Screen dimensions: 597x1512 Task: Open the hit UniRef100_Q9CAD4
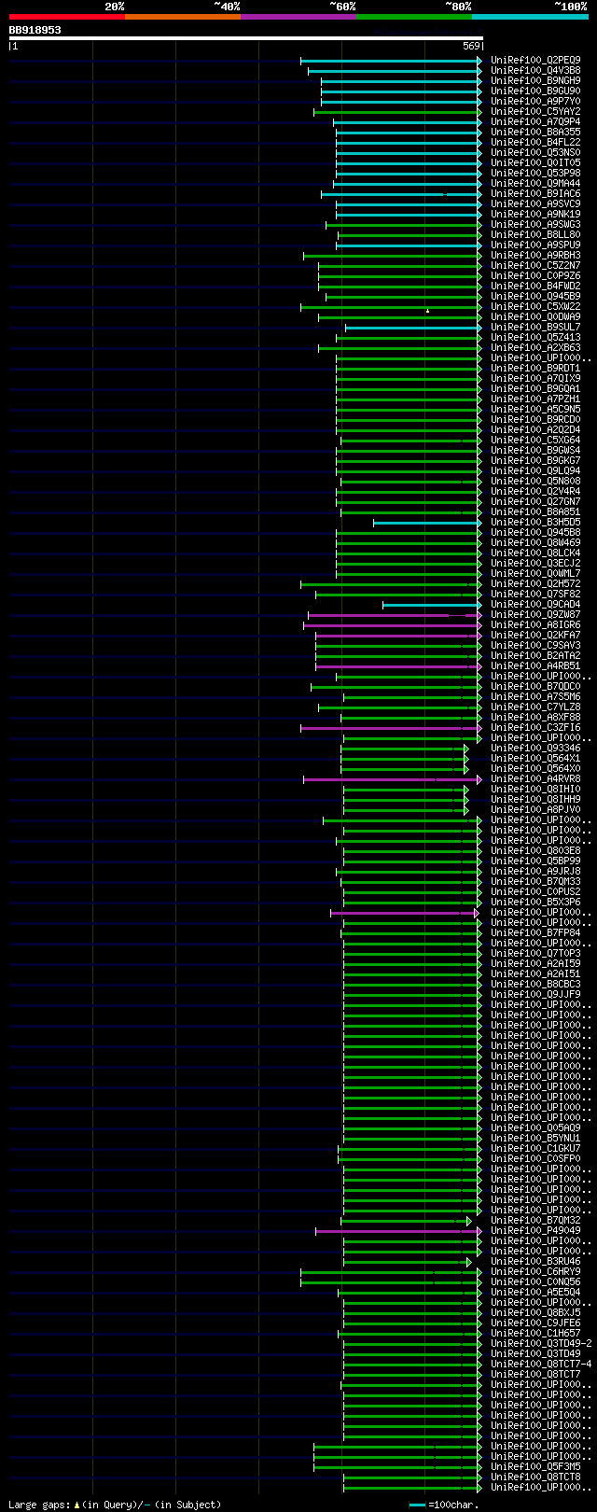pyautogui.click(x=535, y=604)
